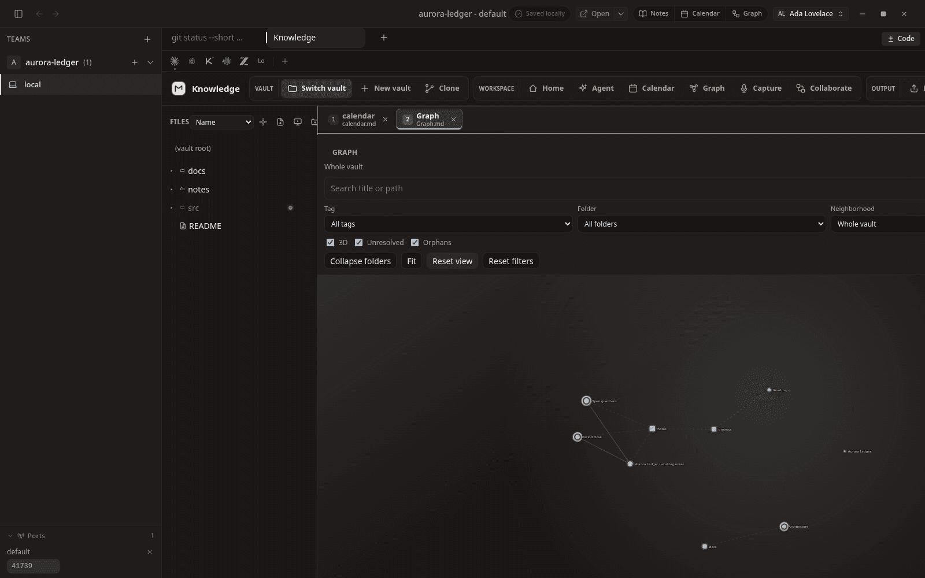Open the All tags dropdown

point(449,224)
